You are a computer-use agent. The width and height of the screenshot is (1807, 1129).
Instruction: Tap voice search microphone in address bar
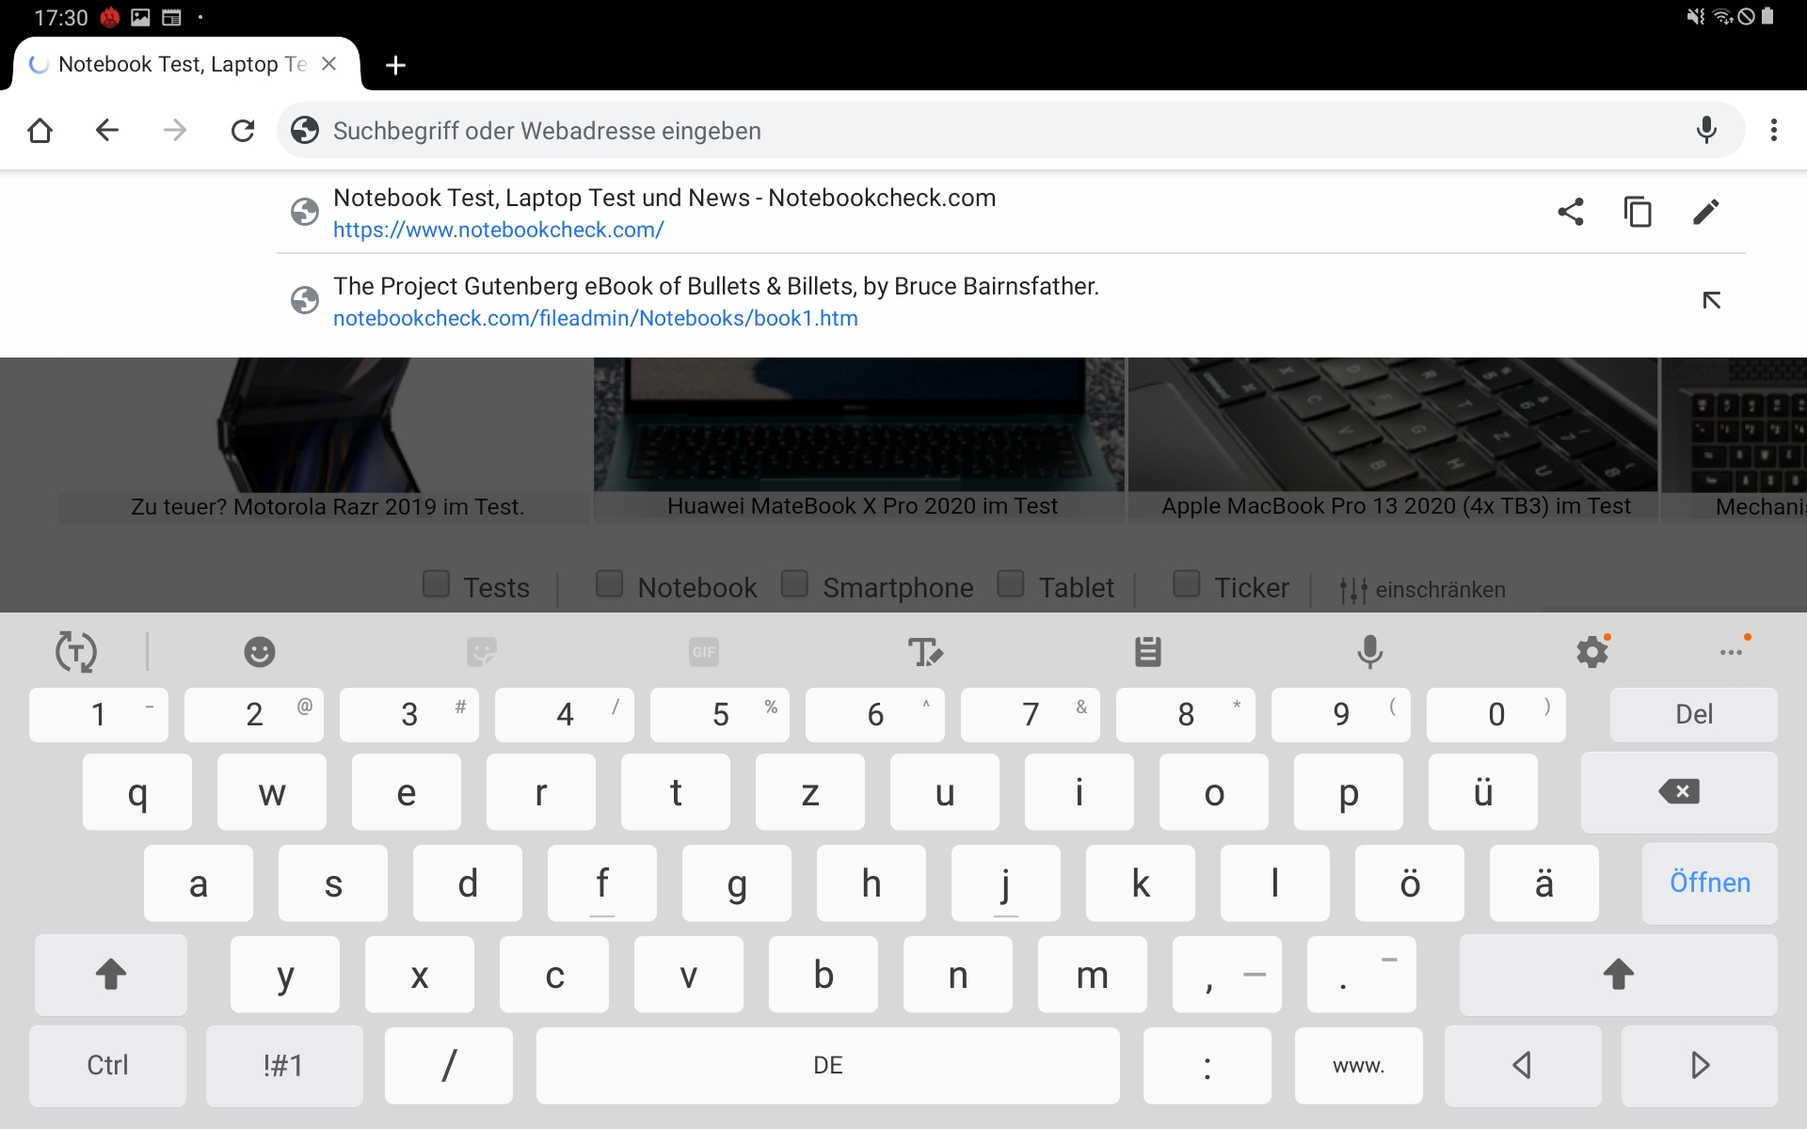1706,130
